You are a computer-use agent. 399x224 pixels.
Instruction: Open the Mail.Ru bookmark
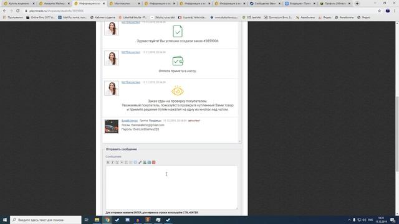coord(72,17)
